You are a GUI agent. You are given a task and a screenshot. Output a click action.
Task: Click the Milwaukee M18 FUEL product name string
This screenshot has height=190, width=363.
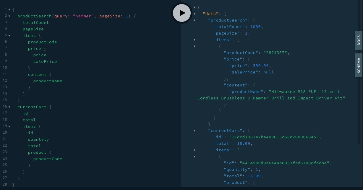pyautogui.click(x=271, y=95)
